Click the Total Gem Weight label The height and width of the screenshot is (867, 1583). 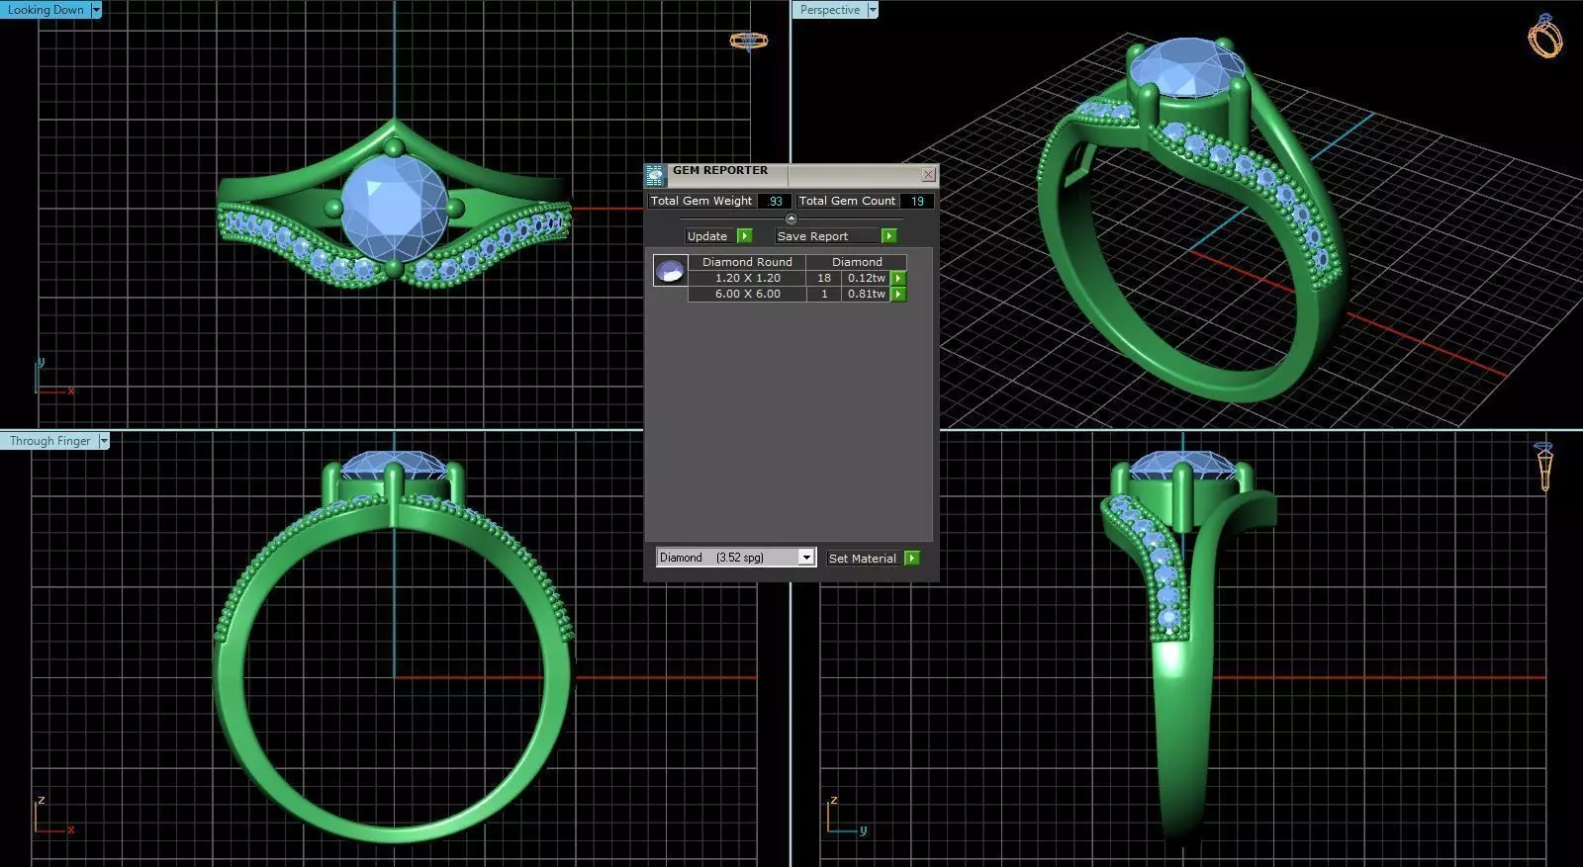701,201
